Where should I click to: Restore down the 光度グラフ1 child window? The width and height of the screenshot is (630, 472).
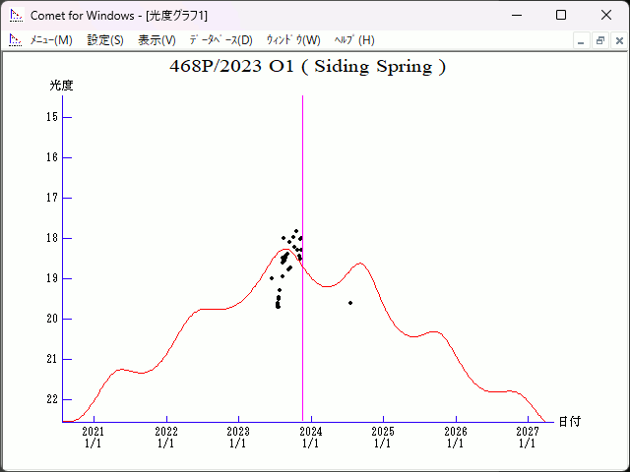(599, 40)
